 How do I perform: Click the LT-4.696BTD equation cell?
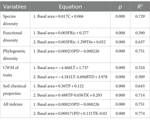point(70,77)
